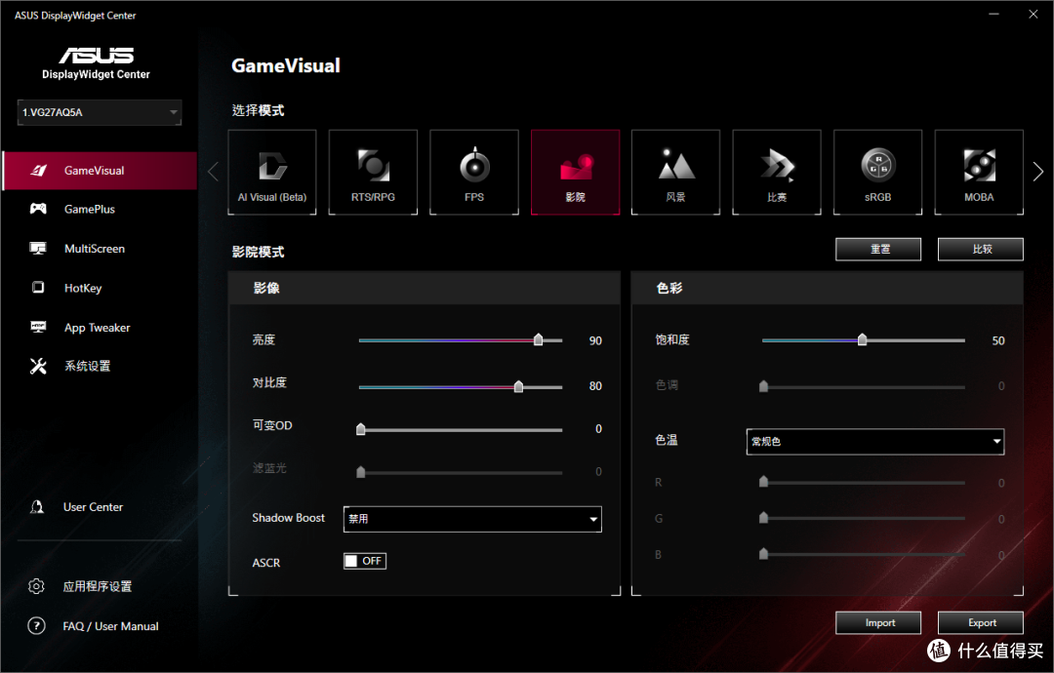1054x673 pixels.
Task: Close the DisplayWidget Center window
Action: click(1034, 14)
